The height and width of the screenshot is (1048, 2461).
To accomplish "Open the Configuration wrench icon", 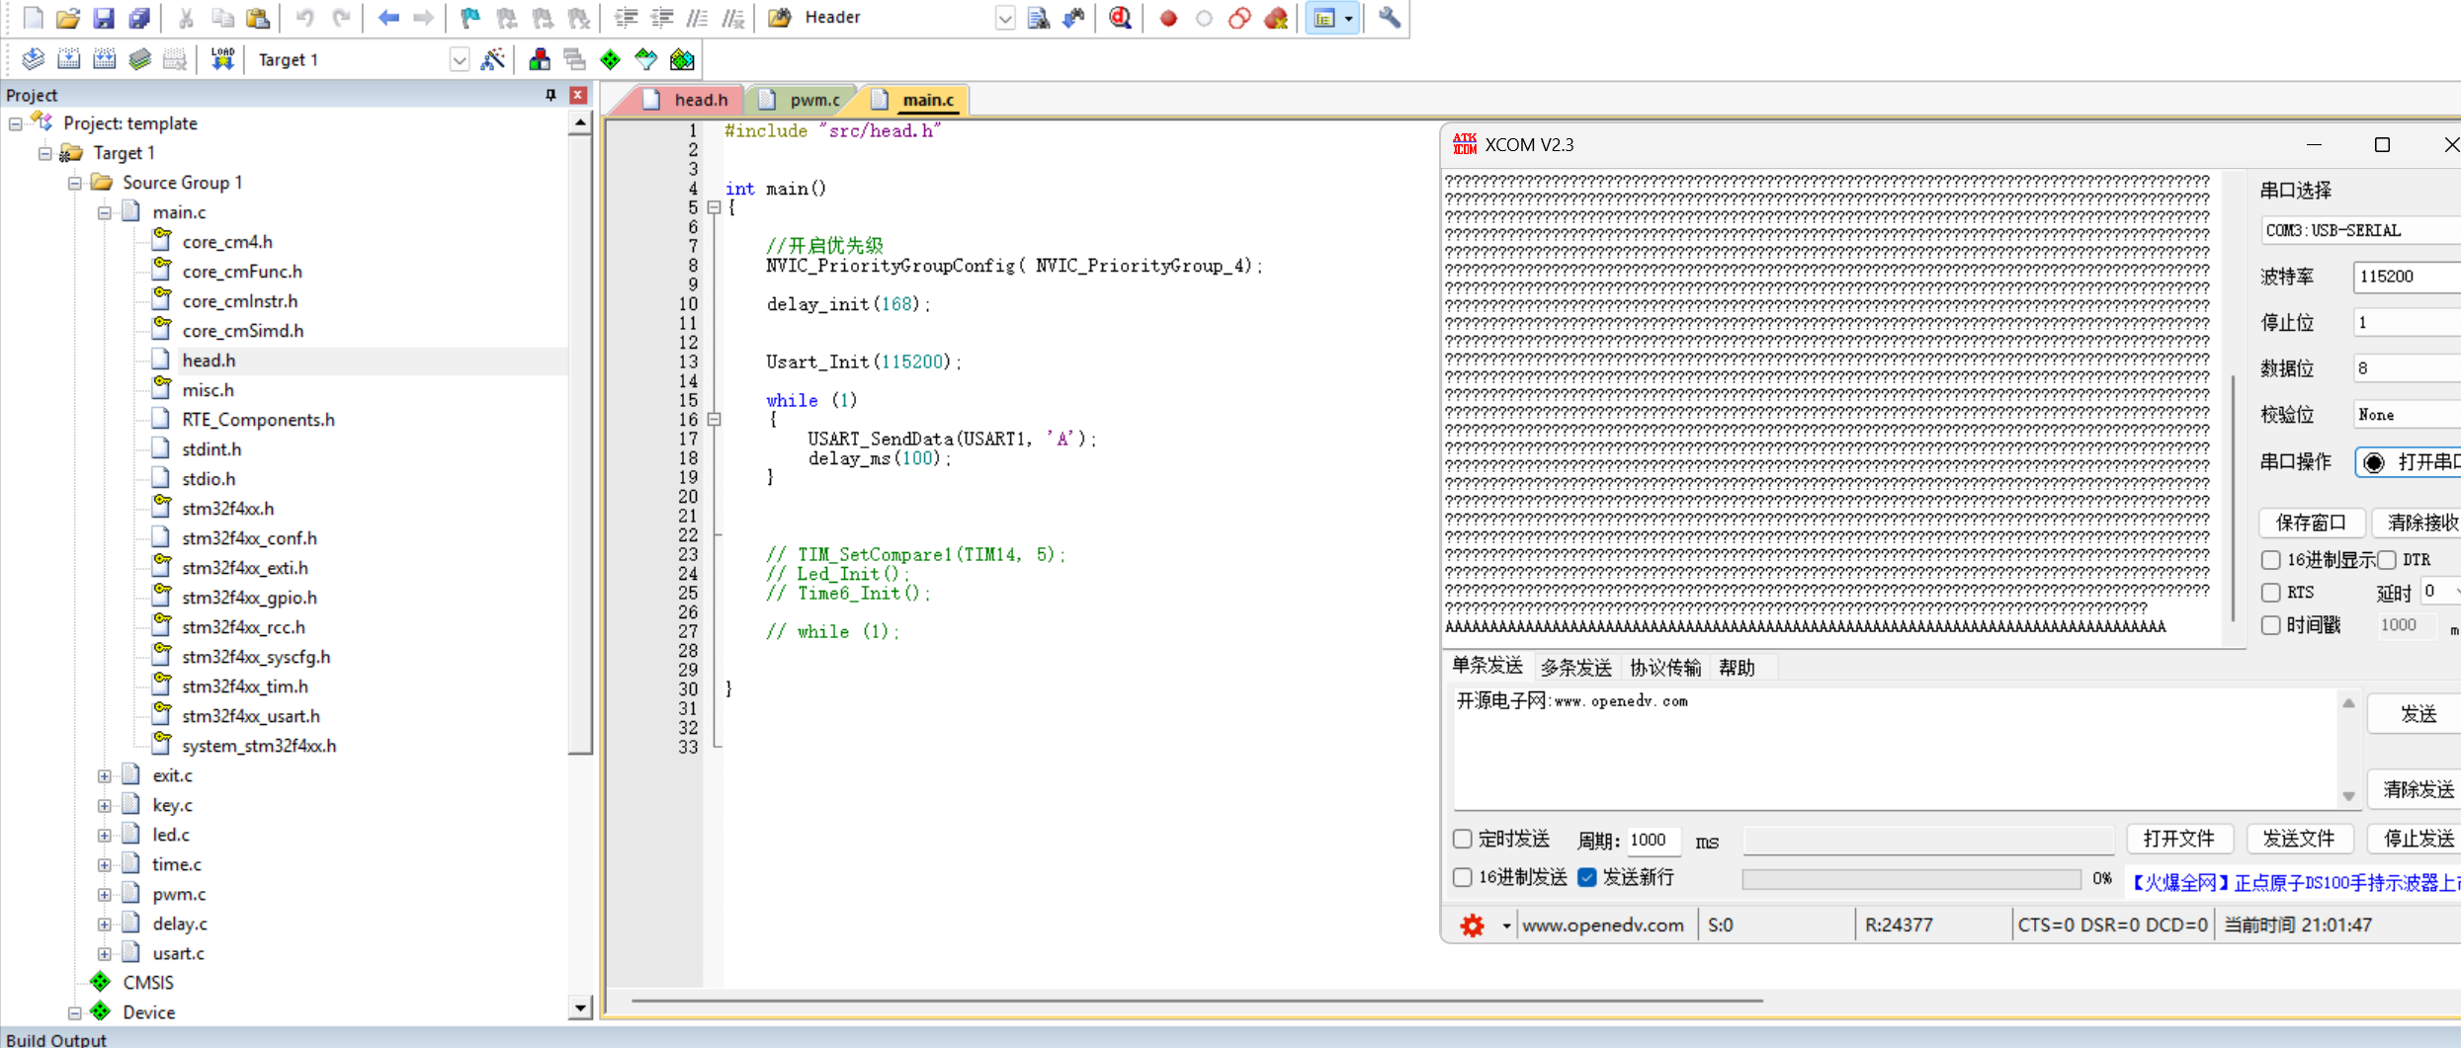I will tap(1389, 18).
